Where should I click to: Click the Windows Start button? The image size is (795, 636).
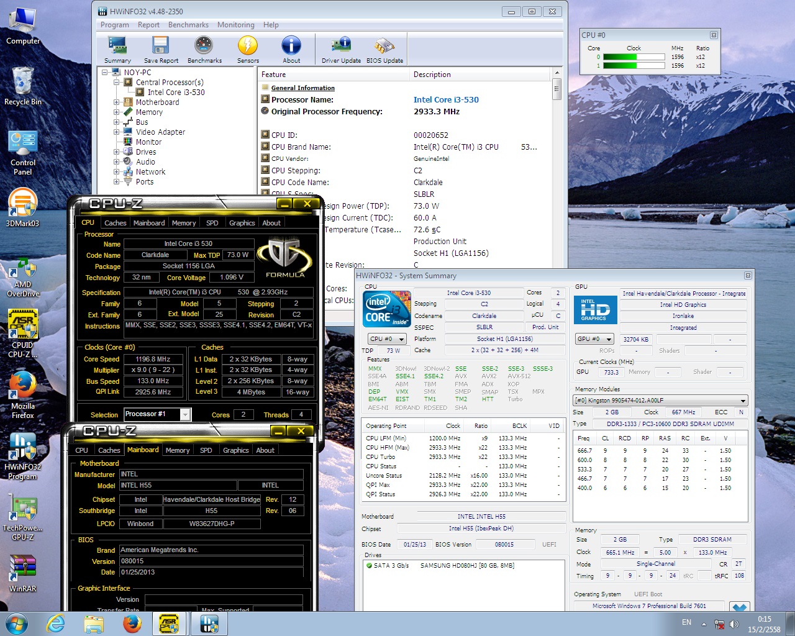pyautogui.click(x=16, y=623)
